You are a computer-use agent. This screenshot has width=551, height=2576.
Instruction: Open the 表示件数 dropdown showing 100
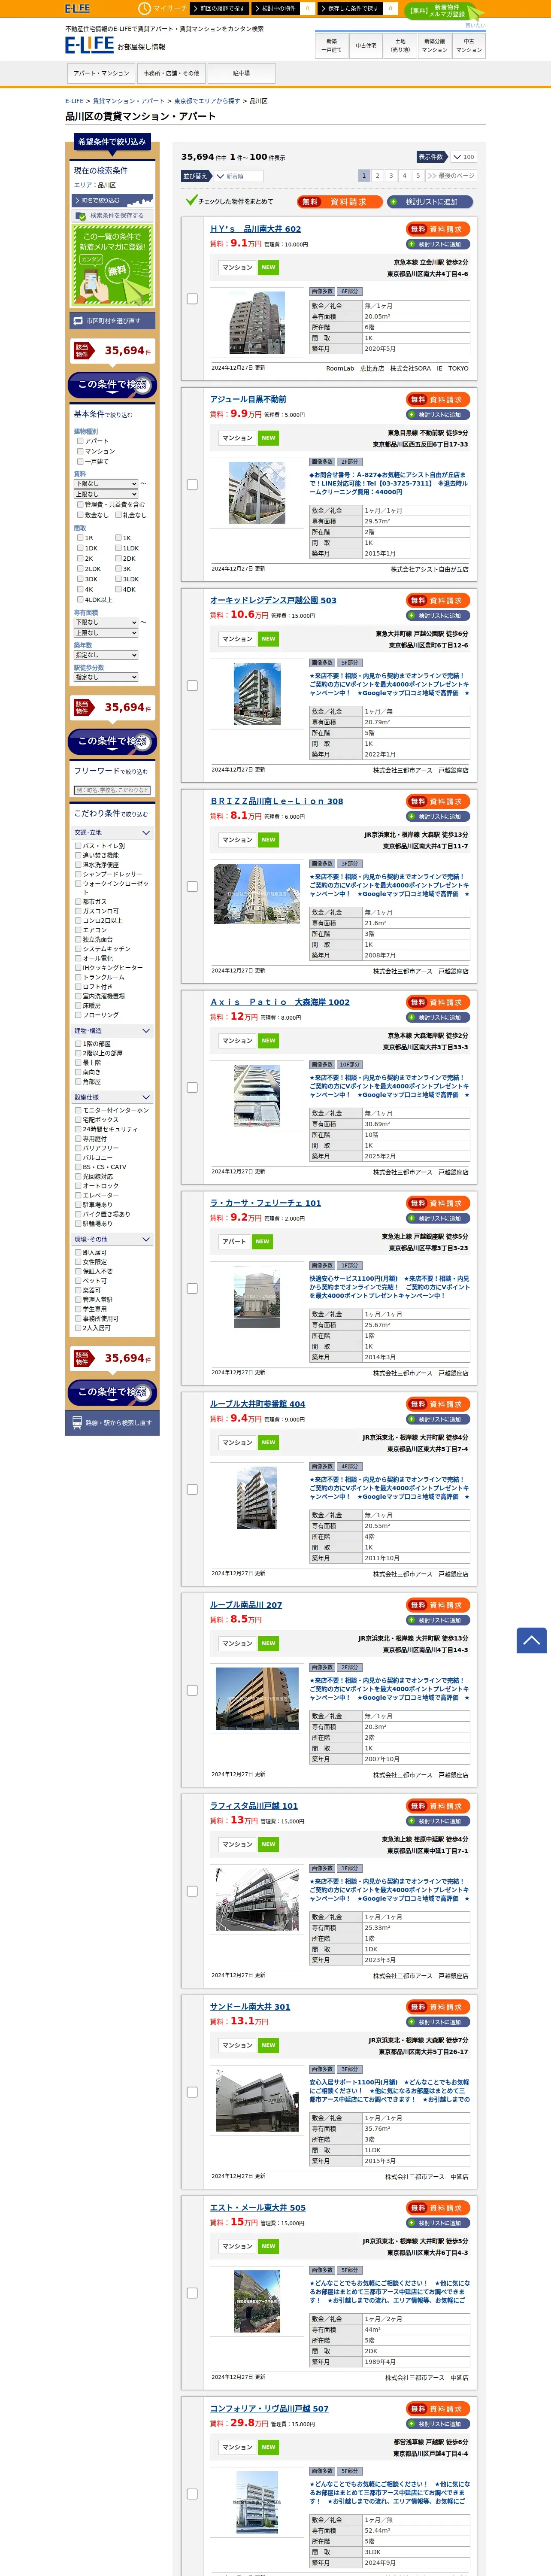point(463,157)
